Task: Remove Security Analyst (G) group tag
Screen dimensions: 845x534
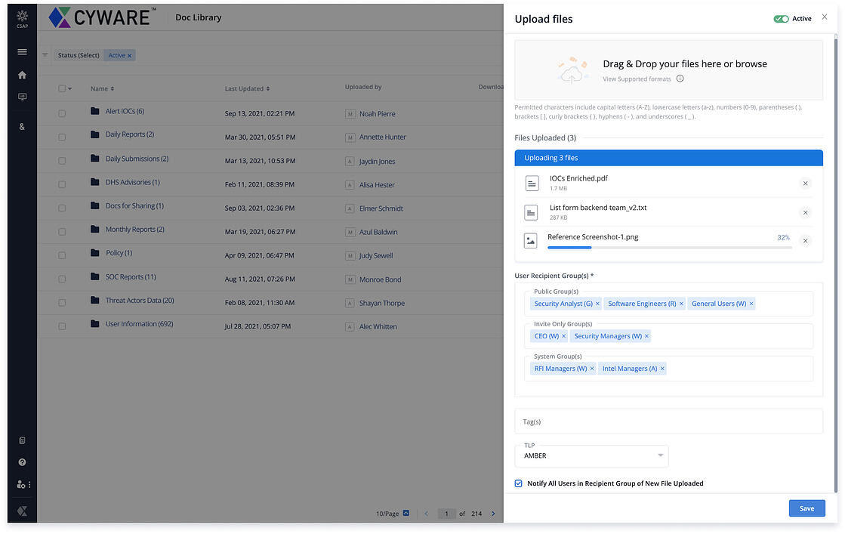Action: pyautogui.click(x=597, y=304)
